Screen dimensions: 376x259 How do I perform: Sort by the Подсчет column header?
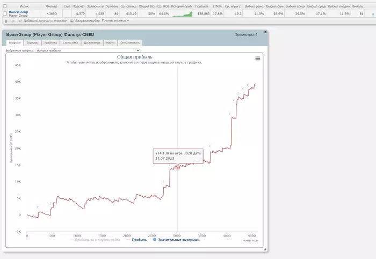[78, 6]
